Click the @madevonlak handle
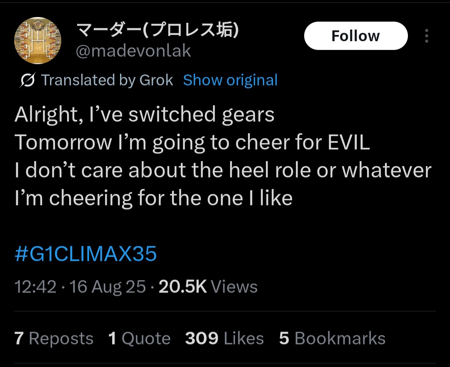 (x=133, y=51)
